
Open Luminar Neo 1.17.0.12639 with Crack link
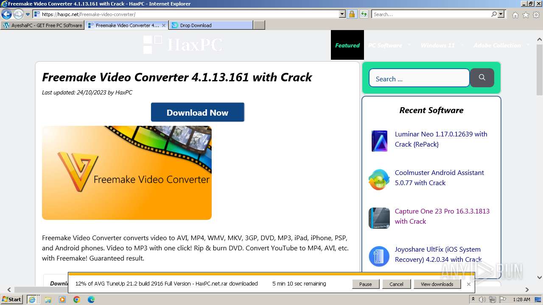[441, 139]
